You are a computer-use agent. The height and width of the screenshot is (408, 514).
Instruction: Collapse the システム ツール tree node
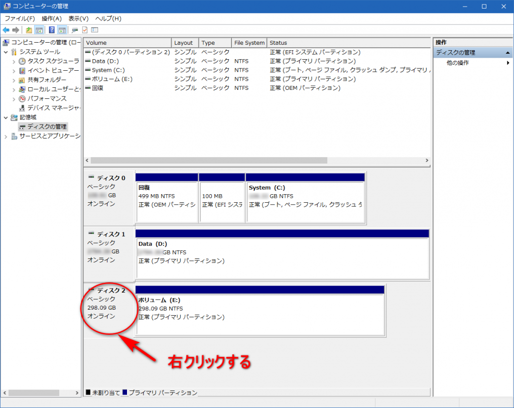[x=6, y=52]
